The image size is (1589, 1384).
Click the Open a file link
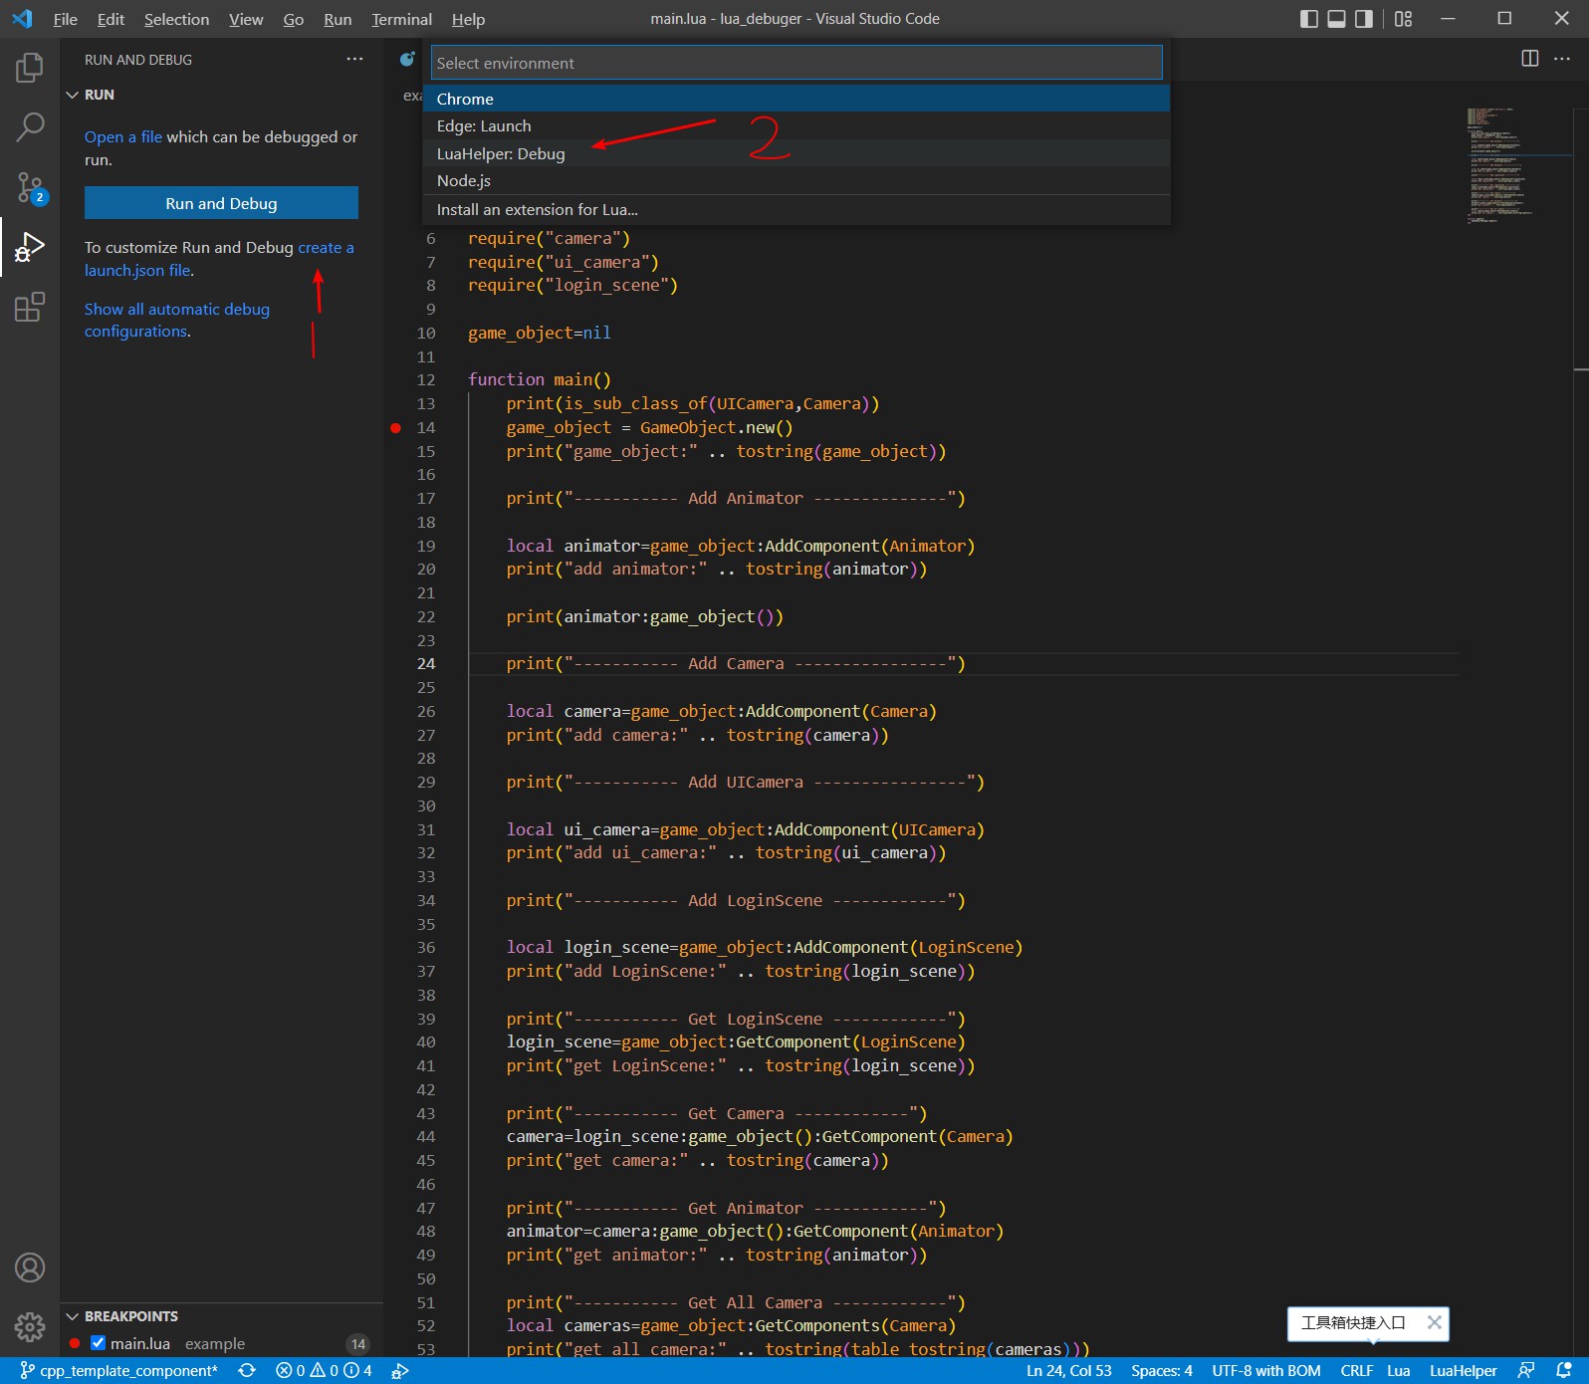click(123, 136)
